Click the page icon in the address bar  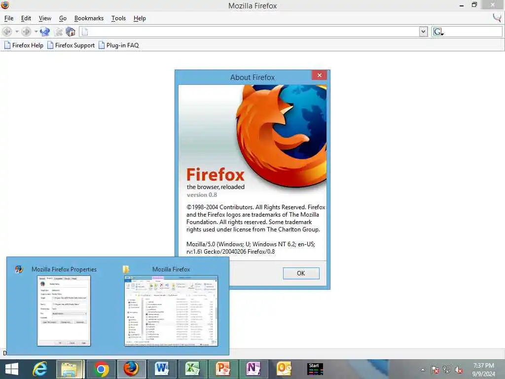coord(85,32)
